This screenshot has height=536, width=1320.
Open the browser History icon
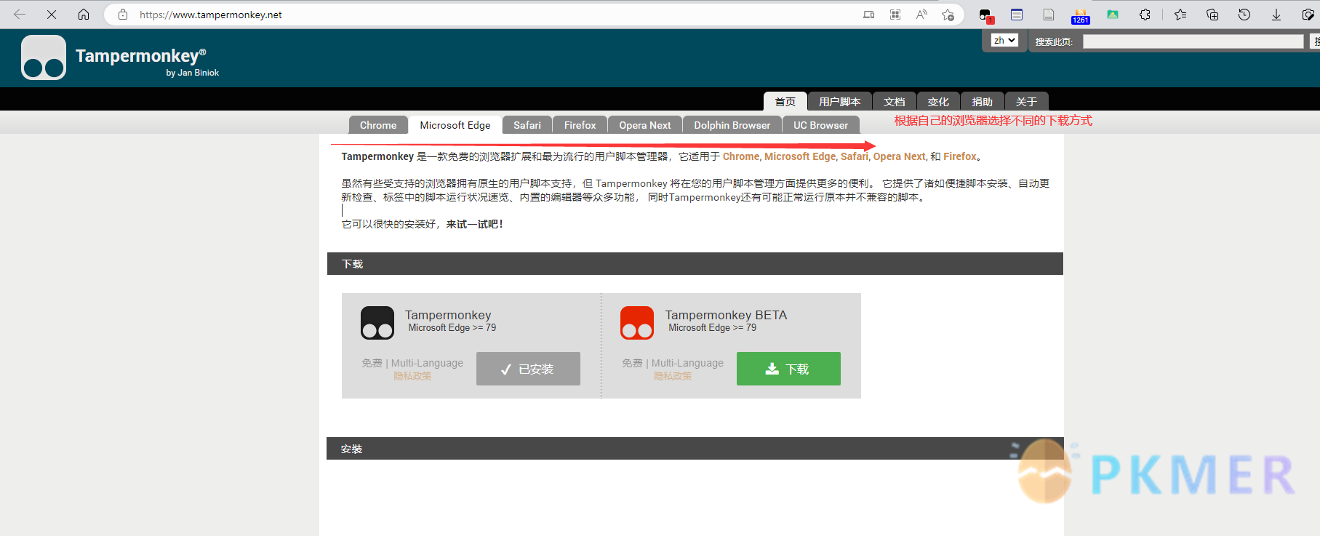tap(1244, 15)
